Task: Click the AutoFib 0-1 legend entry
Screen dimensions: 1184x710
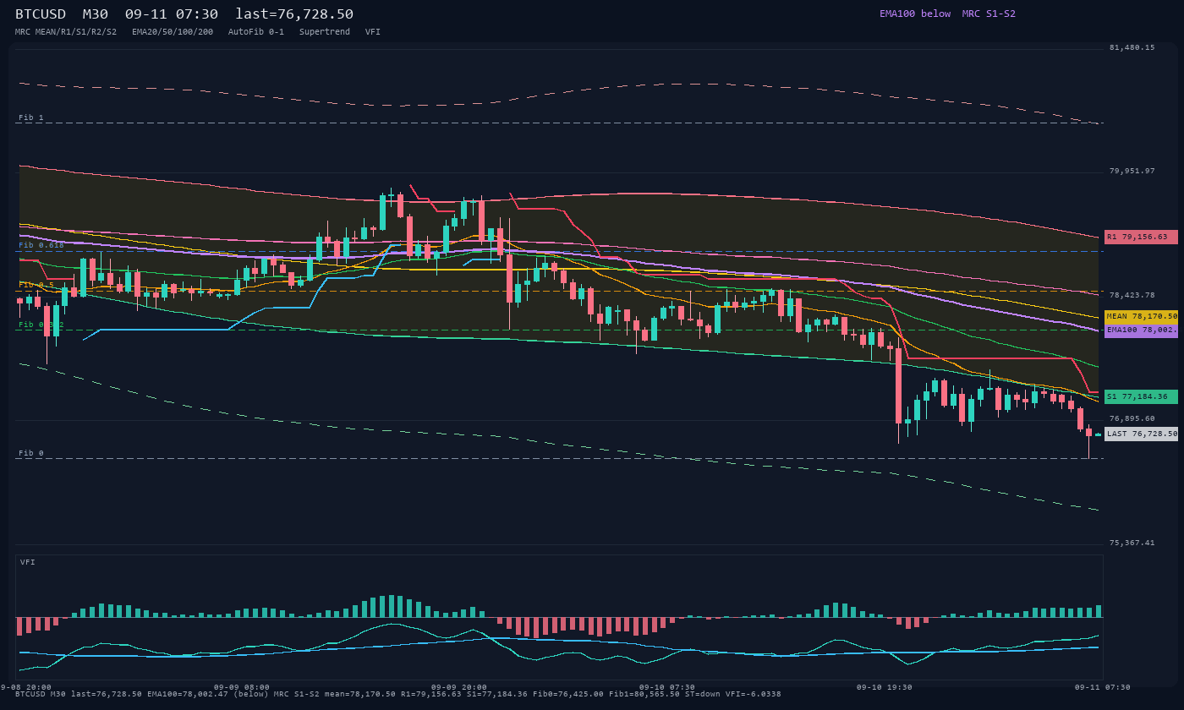Action: [256, 32]
